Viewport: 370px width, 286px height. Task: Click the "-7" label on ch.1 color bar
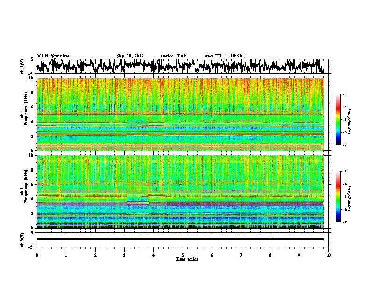point(344,145)
